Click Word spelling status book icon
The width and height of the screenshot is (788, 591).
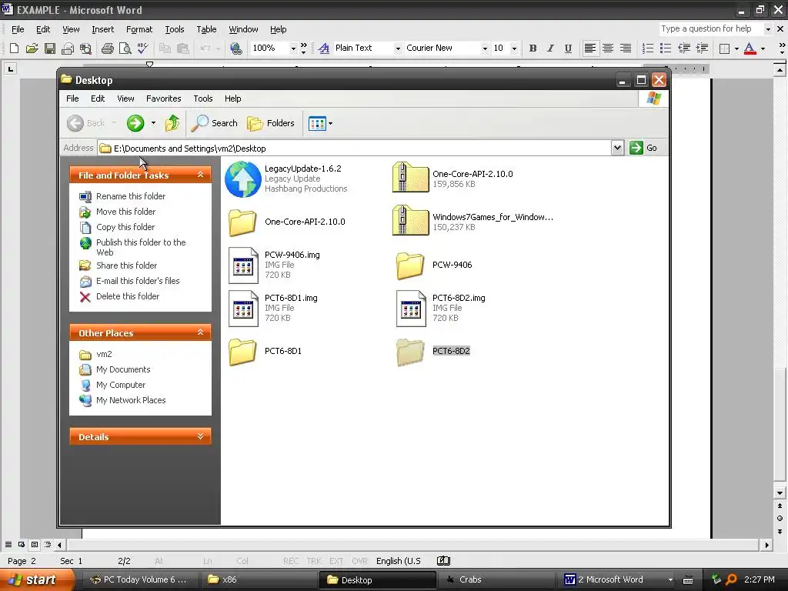444,561
